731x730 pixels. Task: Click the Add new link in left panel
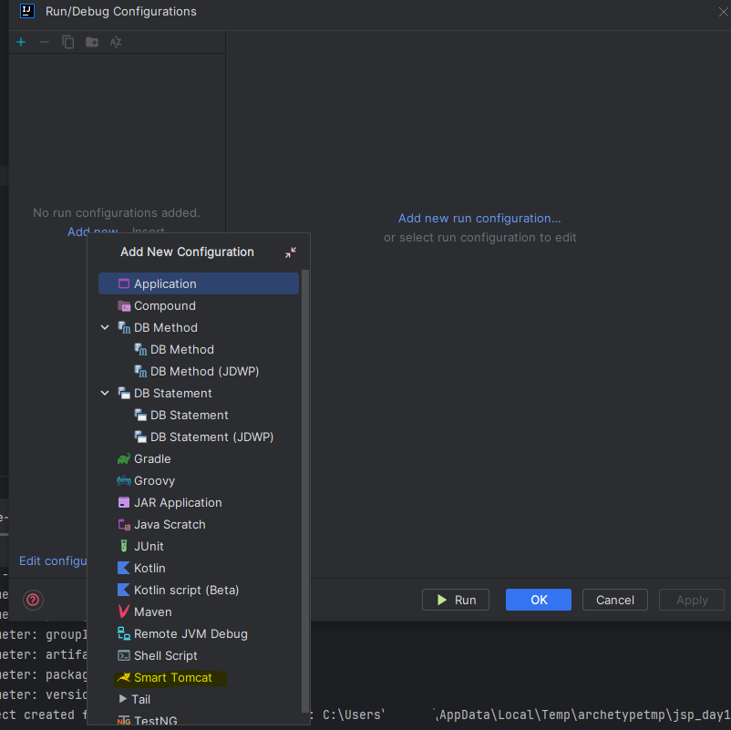(92, 231)
